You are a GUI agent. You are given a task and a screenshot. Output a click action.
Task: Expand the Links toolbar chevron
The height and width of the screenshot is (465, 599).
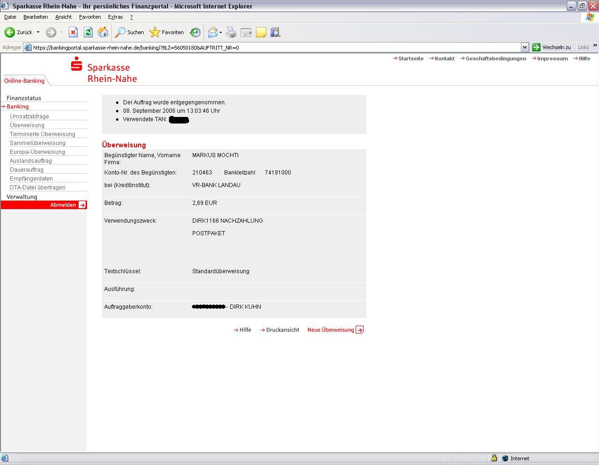(x=595, y=45)
